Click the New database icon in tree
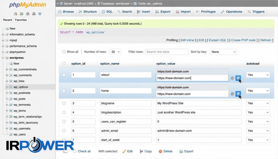Screen dimensions: 278x159 pos(7,29)
